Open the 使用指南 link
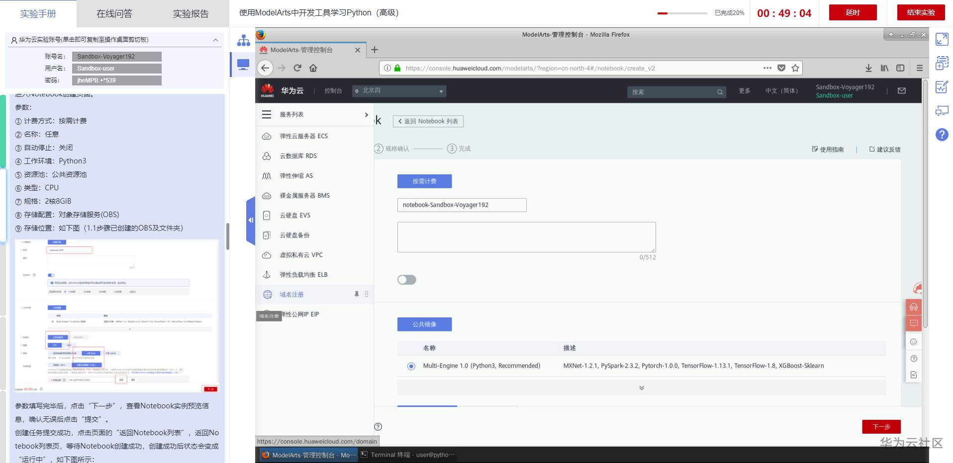Image resolution: width=953 pixels, height=463 pixels. point(828,150)
